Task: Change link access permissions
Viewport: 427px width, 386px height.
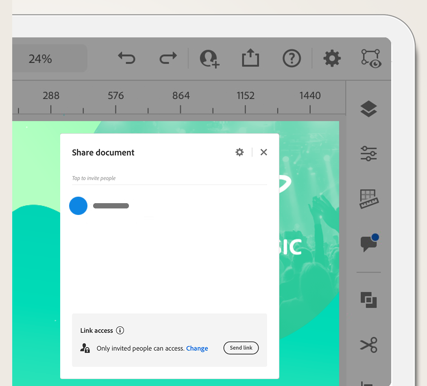Action: [197, 348]
